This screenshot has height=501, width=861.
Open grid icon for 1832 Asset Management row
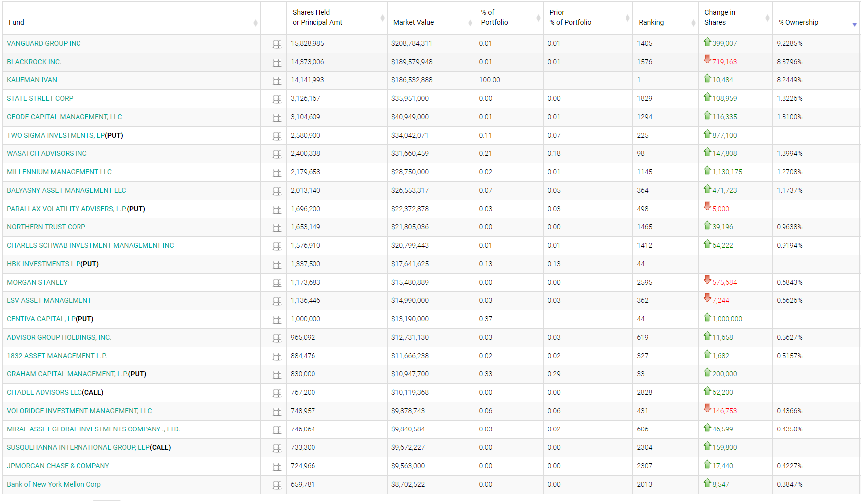click(277, 357)
